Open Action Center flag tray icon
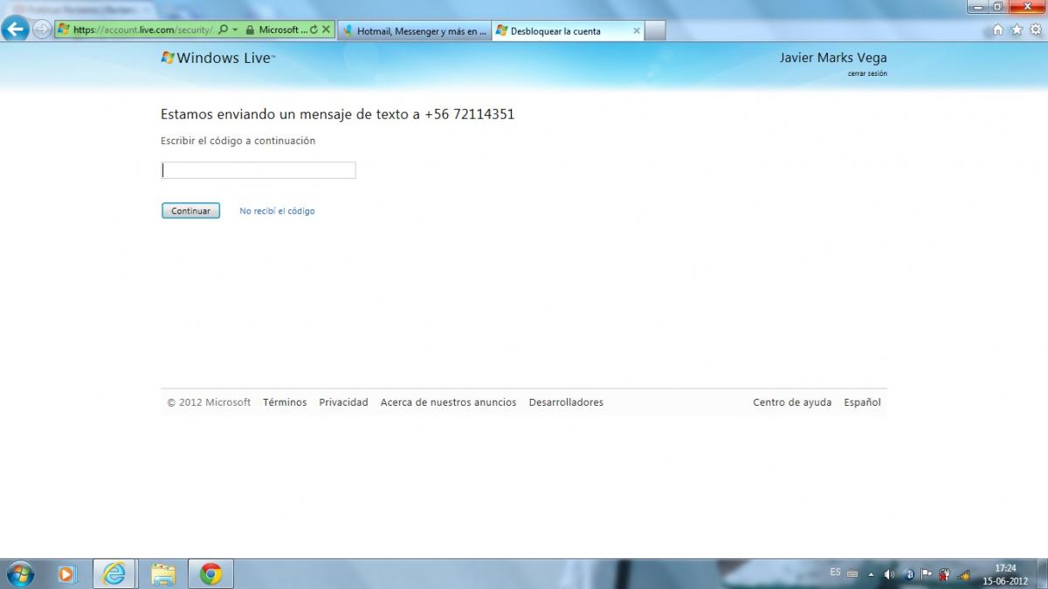The image size is (1048, 589). point(927,574)
